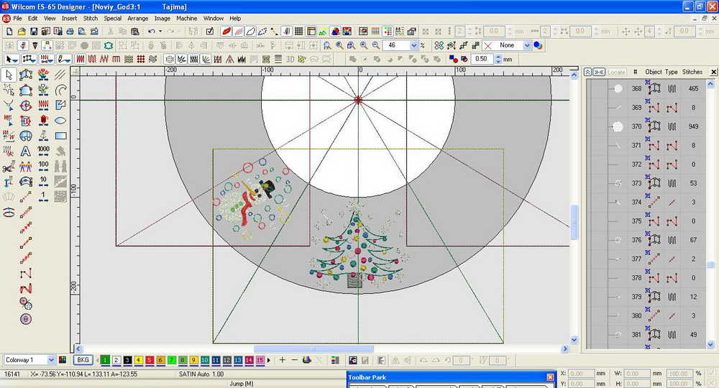The height and width of the screenshot is (388, 719).
Task: Open the Machine menu
Action: [x=187, y=19]
